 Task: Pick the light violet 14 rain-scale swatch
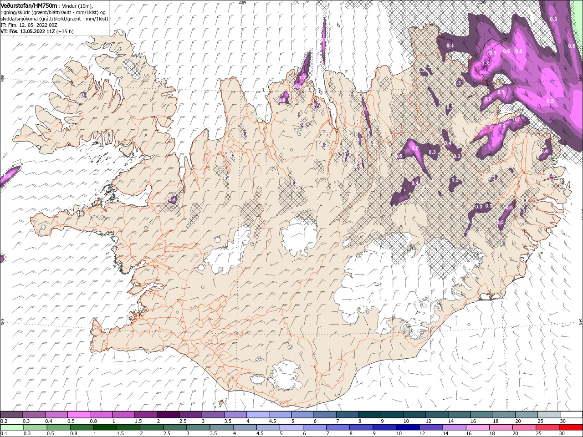(x=454, y=427)
